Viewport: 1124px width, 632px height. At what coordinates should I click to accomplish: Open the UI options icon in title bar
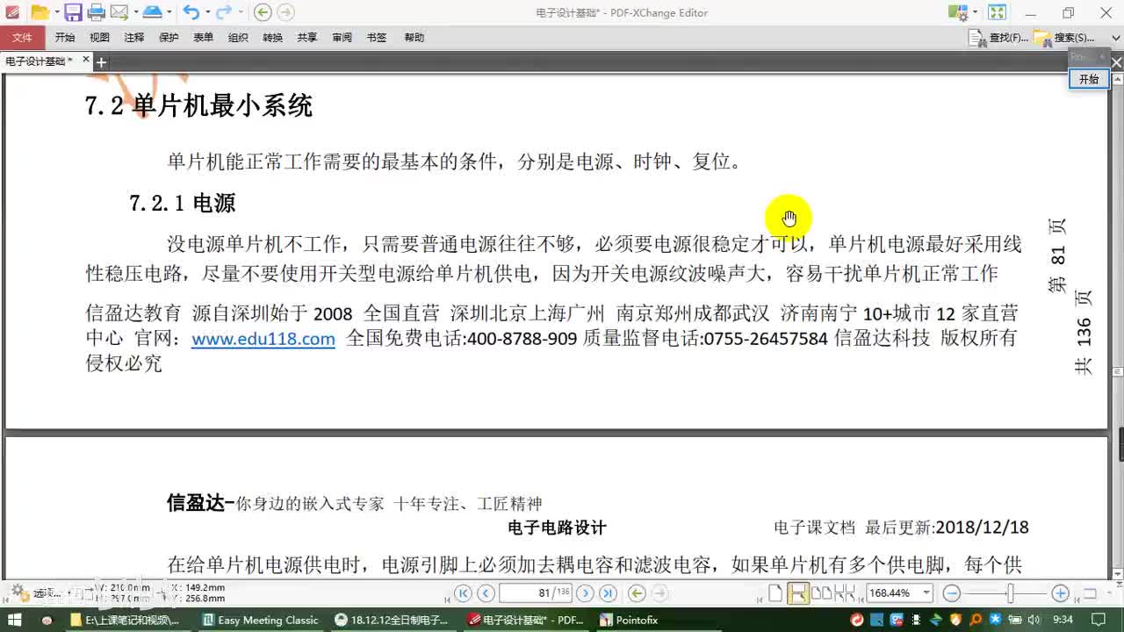958,12
